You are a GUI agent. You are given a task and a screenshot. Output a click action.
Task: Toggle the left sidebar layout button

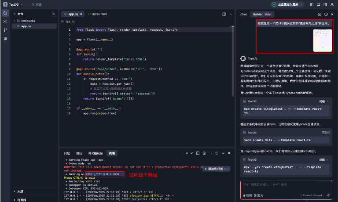[x=312, y=4]
